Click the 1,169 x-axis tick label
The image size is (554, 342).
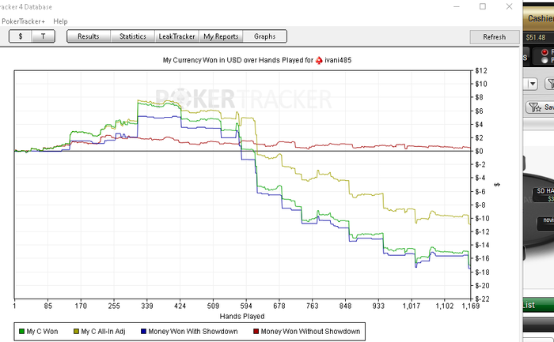(x=471, y=306)
